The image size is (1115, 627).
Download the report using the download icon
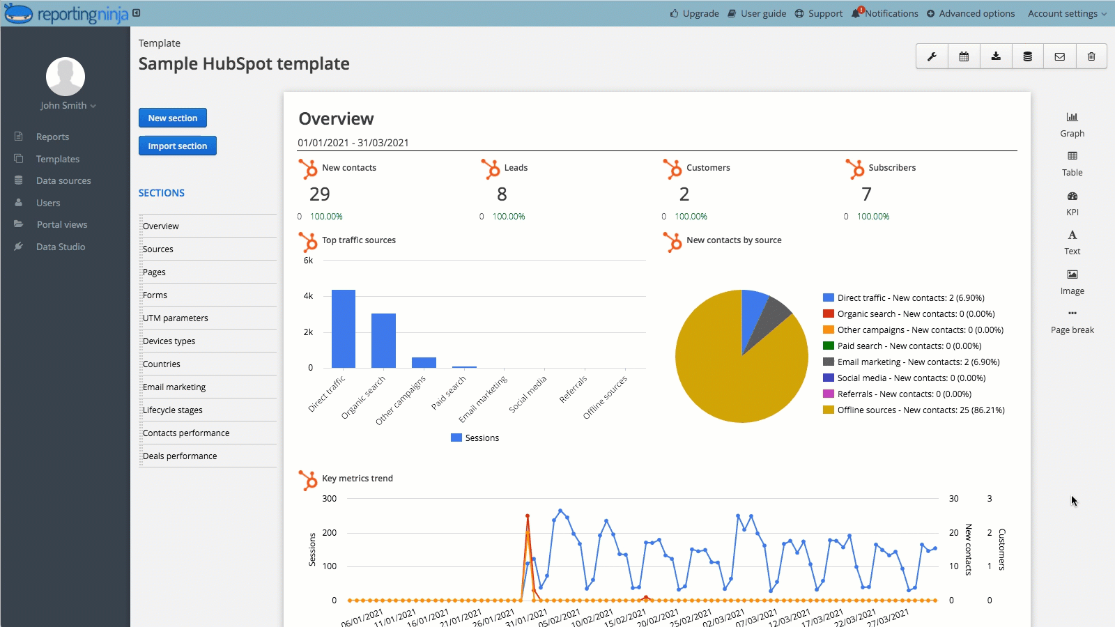[x=996, y=56]
